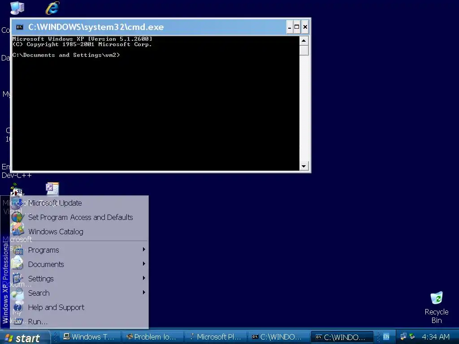Click the Recycle Bin label text

[437, 316]
